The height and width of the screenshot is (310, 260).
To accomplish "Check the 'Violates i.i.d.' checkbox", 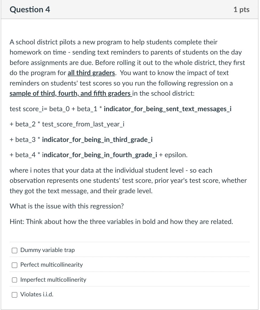I will (x=14, y=294).
